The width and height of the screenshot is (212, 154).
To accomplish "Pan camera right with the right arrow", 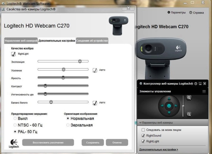I will click(x=176, y=106).
